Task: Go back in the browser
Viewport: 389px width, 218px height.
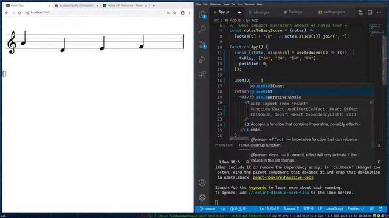Action: [x=7, y=13]
